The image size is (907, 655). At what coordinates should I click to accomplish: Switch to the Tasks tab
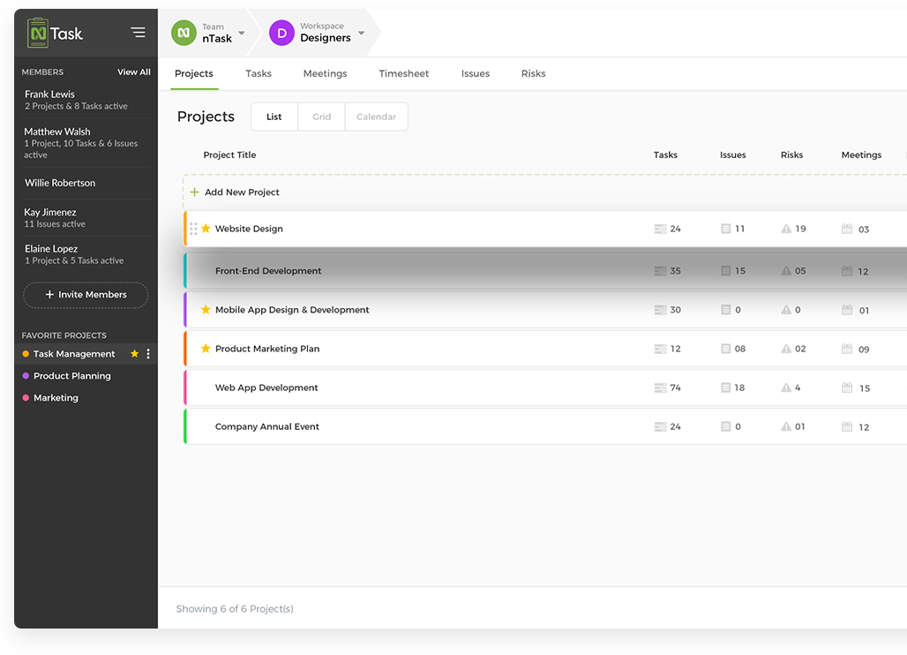tap(258, 73)
